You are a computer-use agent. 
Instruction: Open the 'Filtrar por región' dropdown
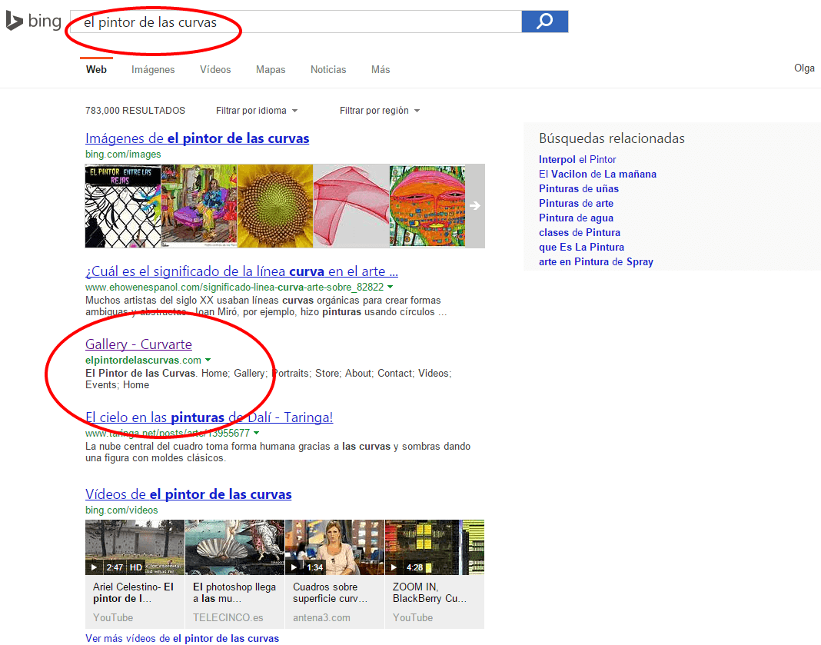pos(380,111)
